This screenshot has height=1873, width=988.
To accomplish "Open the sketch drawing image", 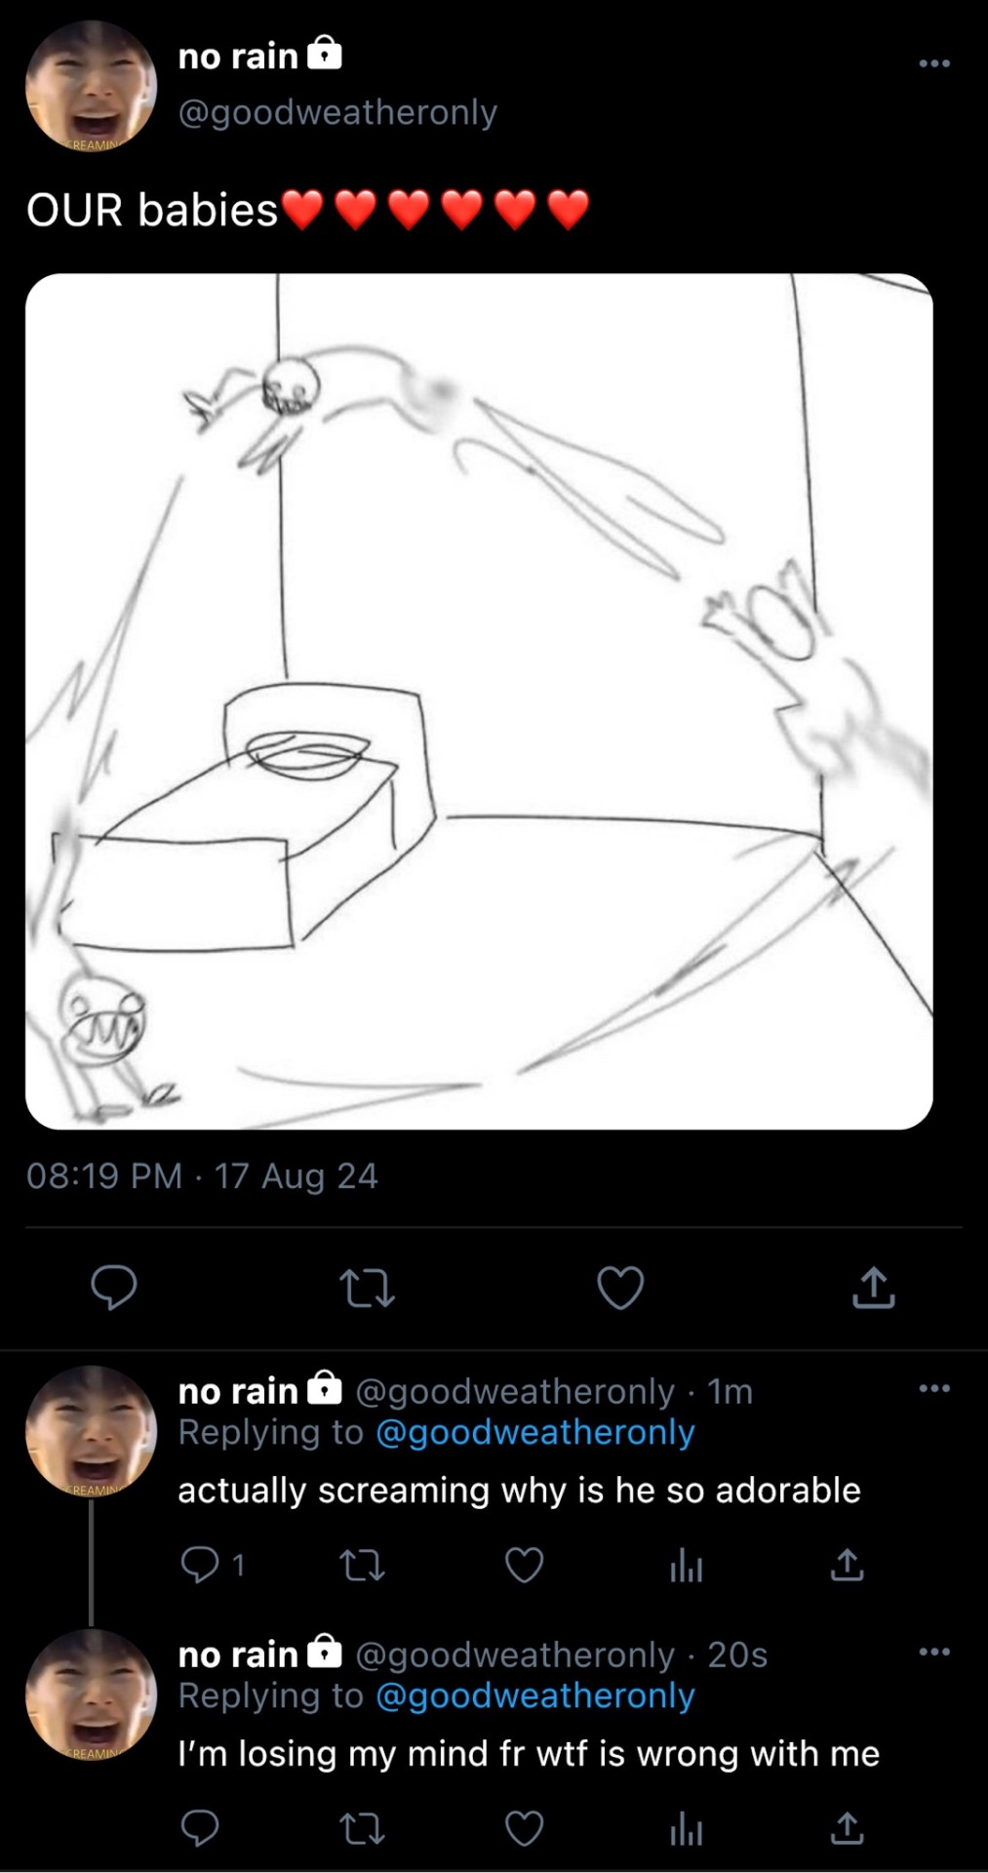I will pyautogui.click(x=479, y=700).
